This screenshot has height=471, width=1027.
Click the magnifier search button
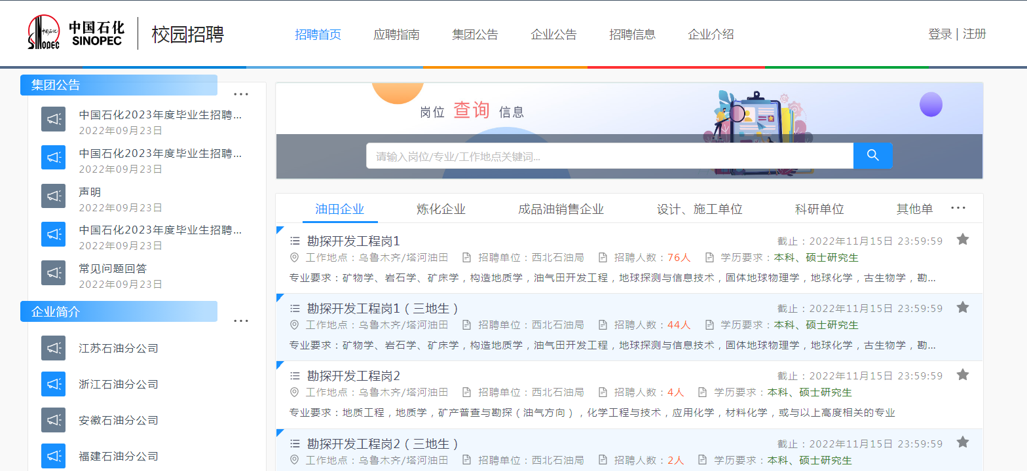coord(872,156)
